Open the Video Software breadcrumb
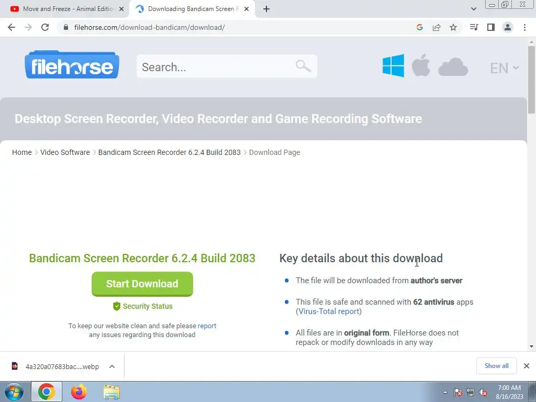This screenshot has height=402, width=536. (x=65, y=152)
